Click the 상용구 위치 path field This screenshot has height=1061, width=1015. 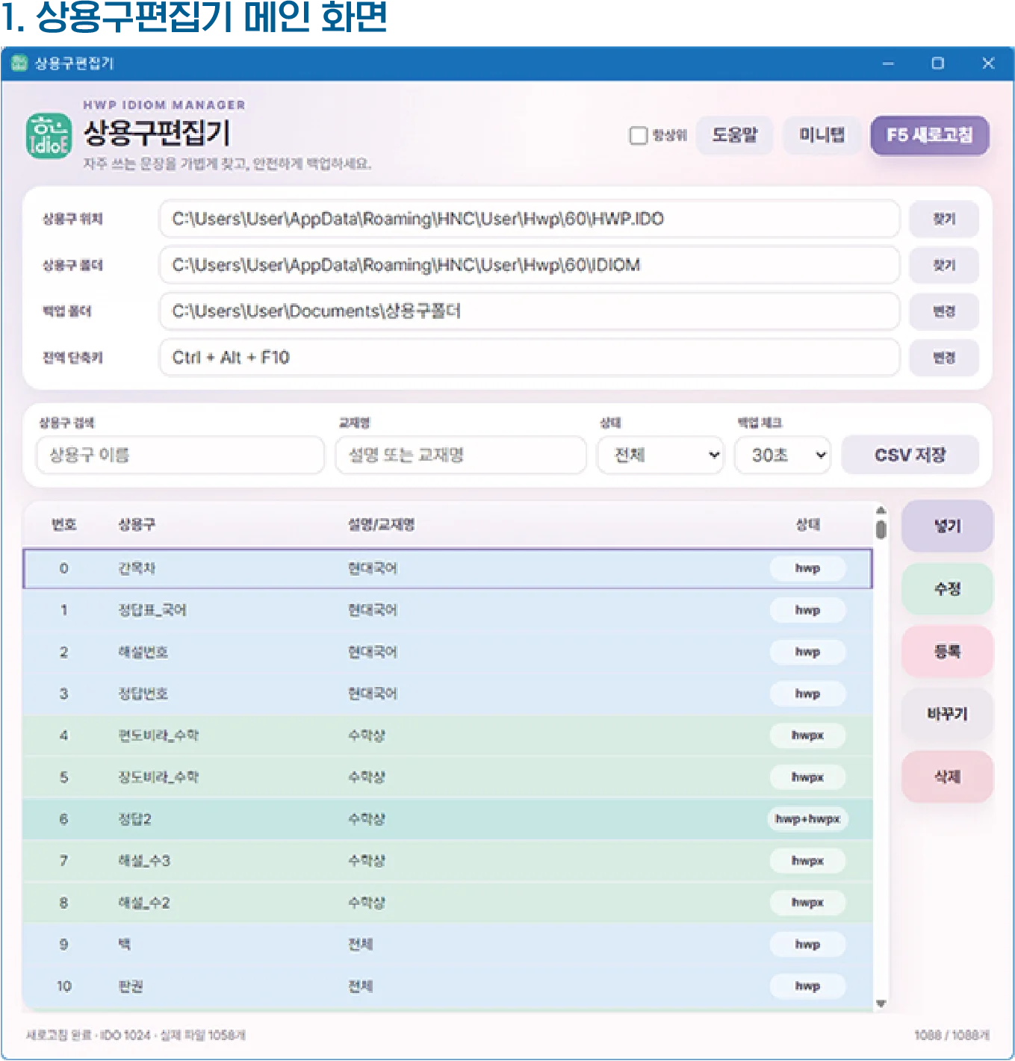pos(529,219)
